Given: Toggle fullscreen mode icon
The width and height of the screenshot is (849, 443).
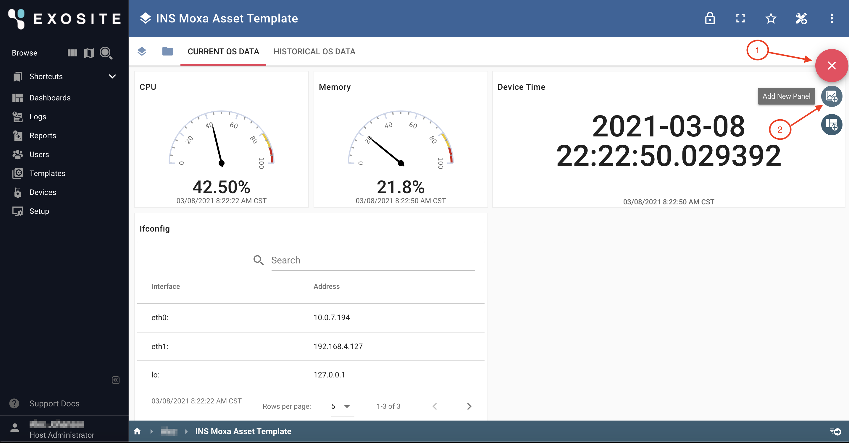Looking at the screenshot, I should [x=740, y=18].
